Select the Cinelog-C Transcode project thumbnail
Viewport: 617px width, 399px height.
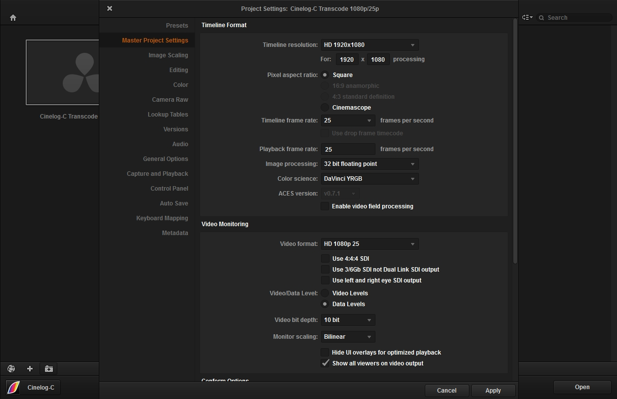(x=62, y=73)
